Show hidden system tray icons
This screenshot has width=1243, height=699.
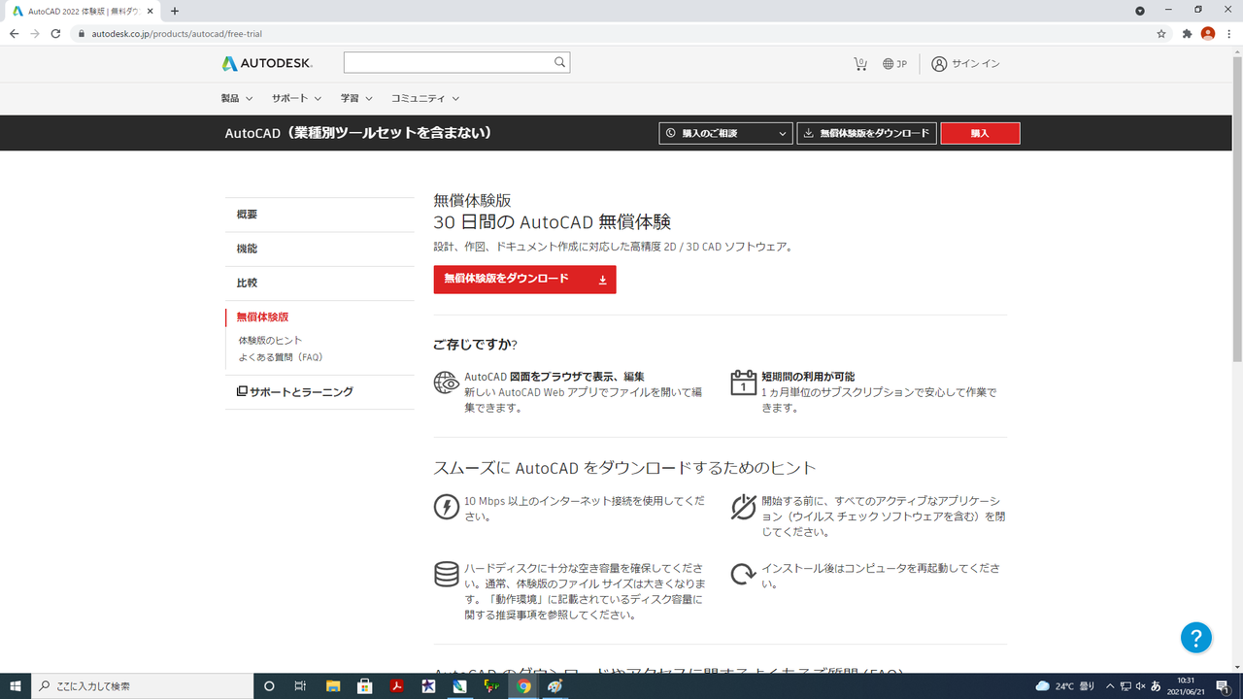(x=1110, y=686)
